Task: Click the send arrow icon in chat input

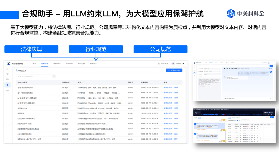Action: point(271,98)
